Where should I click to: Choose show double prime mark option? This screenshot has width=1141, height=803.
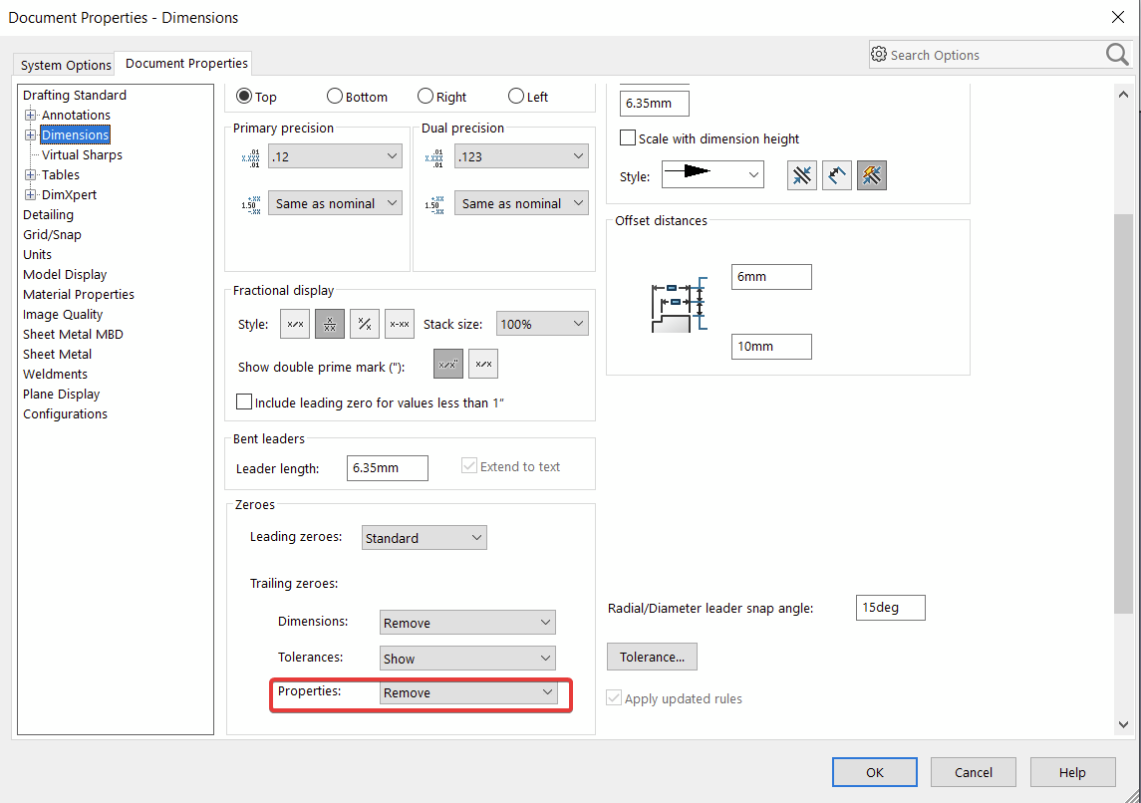tap(448, 364)
